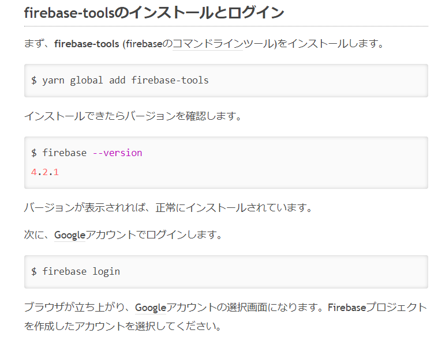Click the first Google keyword link before アカウントでログイン
This screenshot has height=345, width=438.
(70, 235)
